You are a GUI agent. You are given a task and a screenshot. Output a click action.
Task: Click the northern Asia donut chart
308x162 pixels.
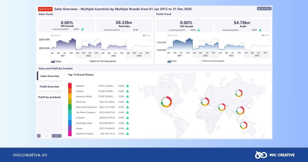click(239, 93)
